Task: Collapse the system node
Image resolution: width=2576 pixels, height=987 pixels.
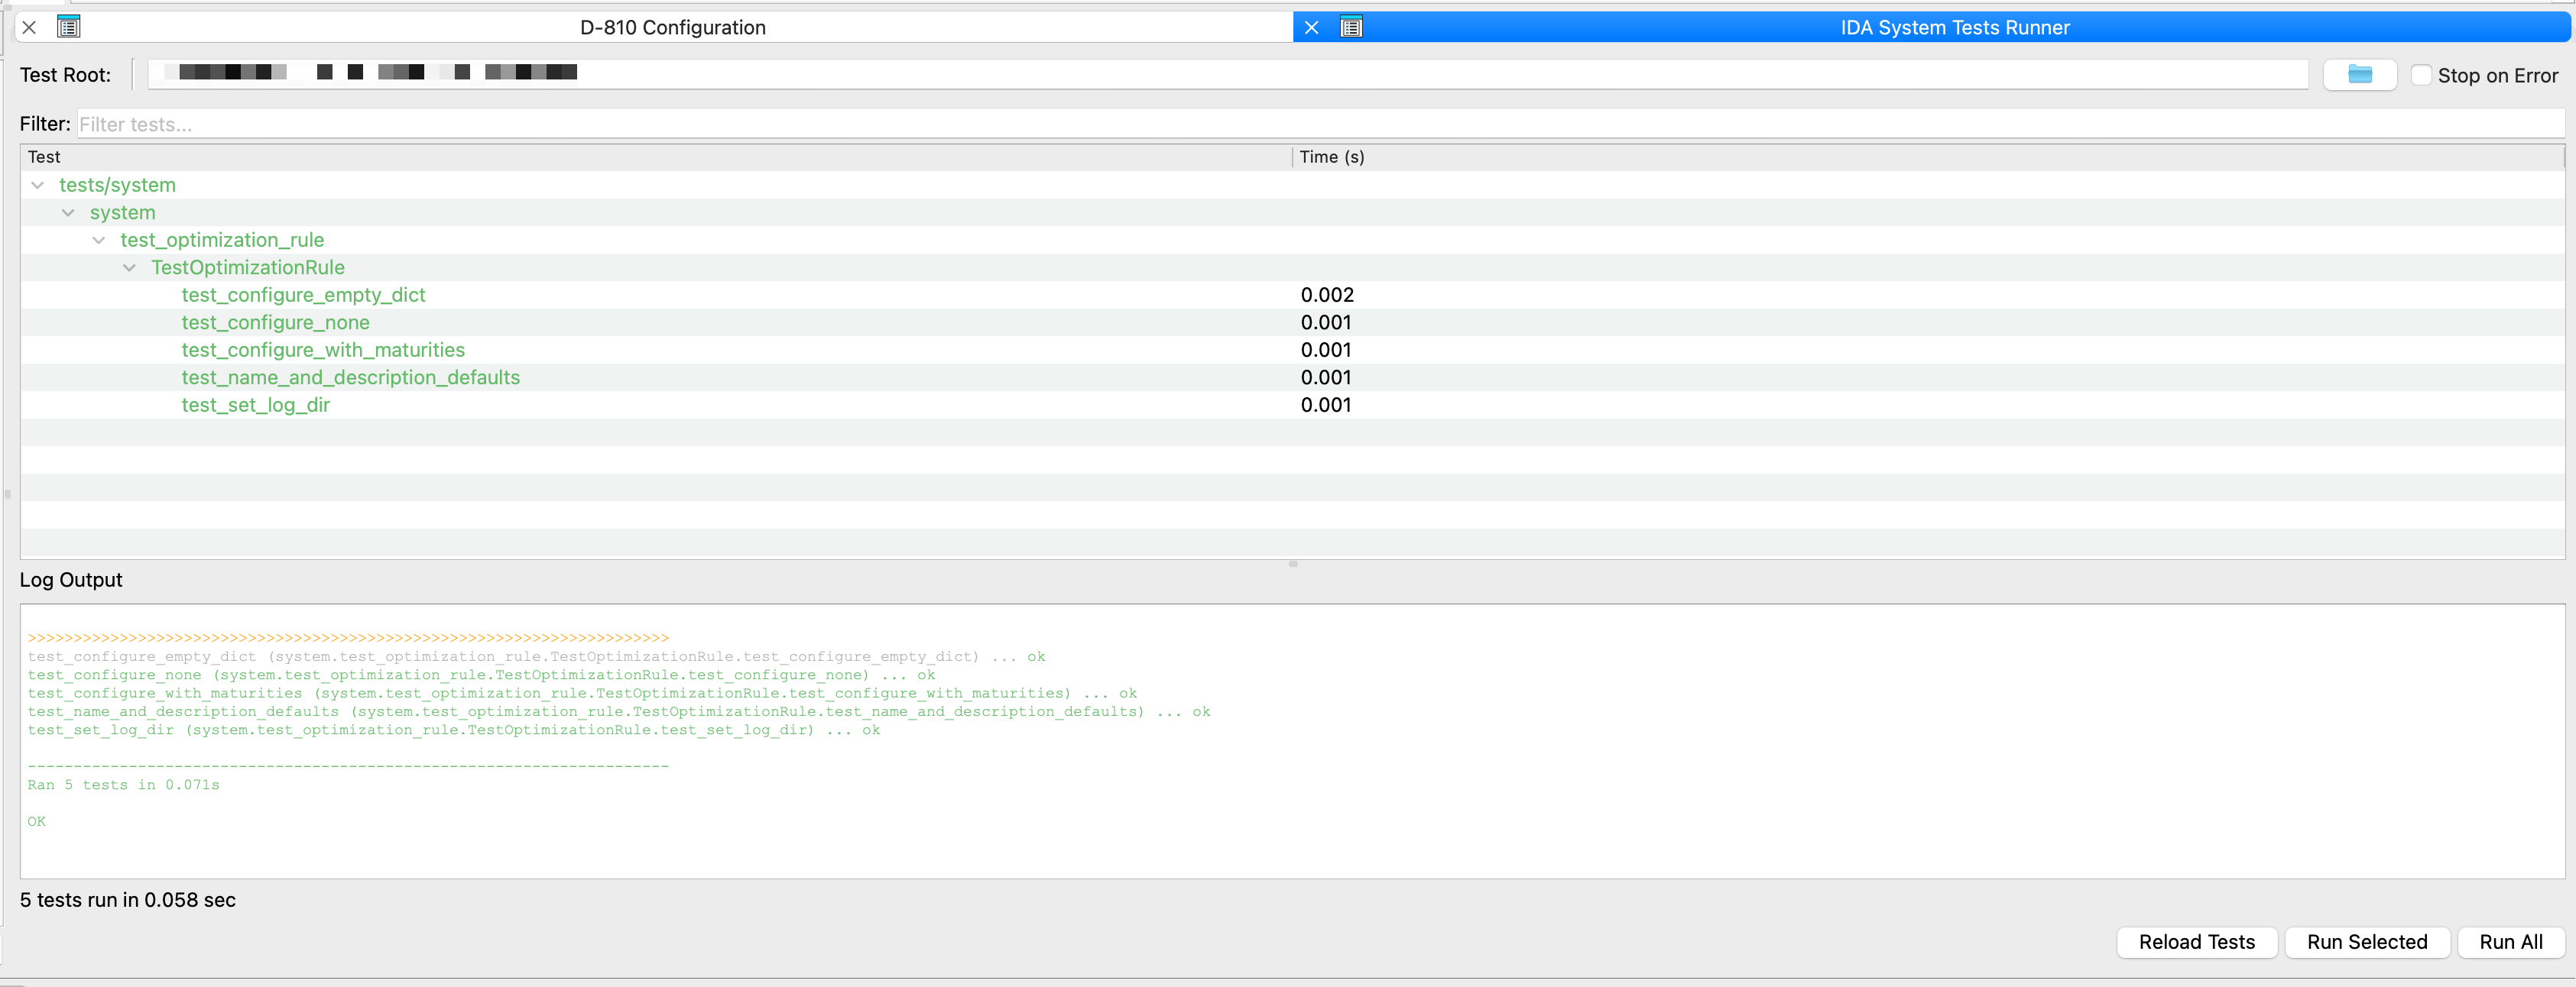Action: pos(68,212)
